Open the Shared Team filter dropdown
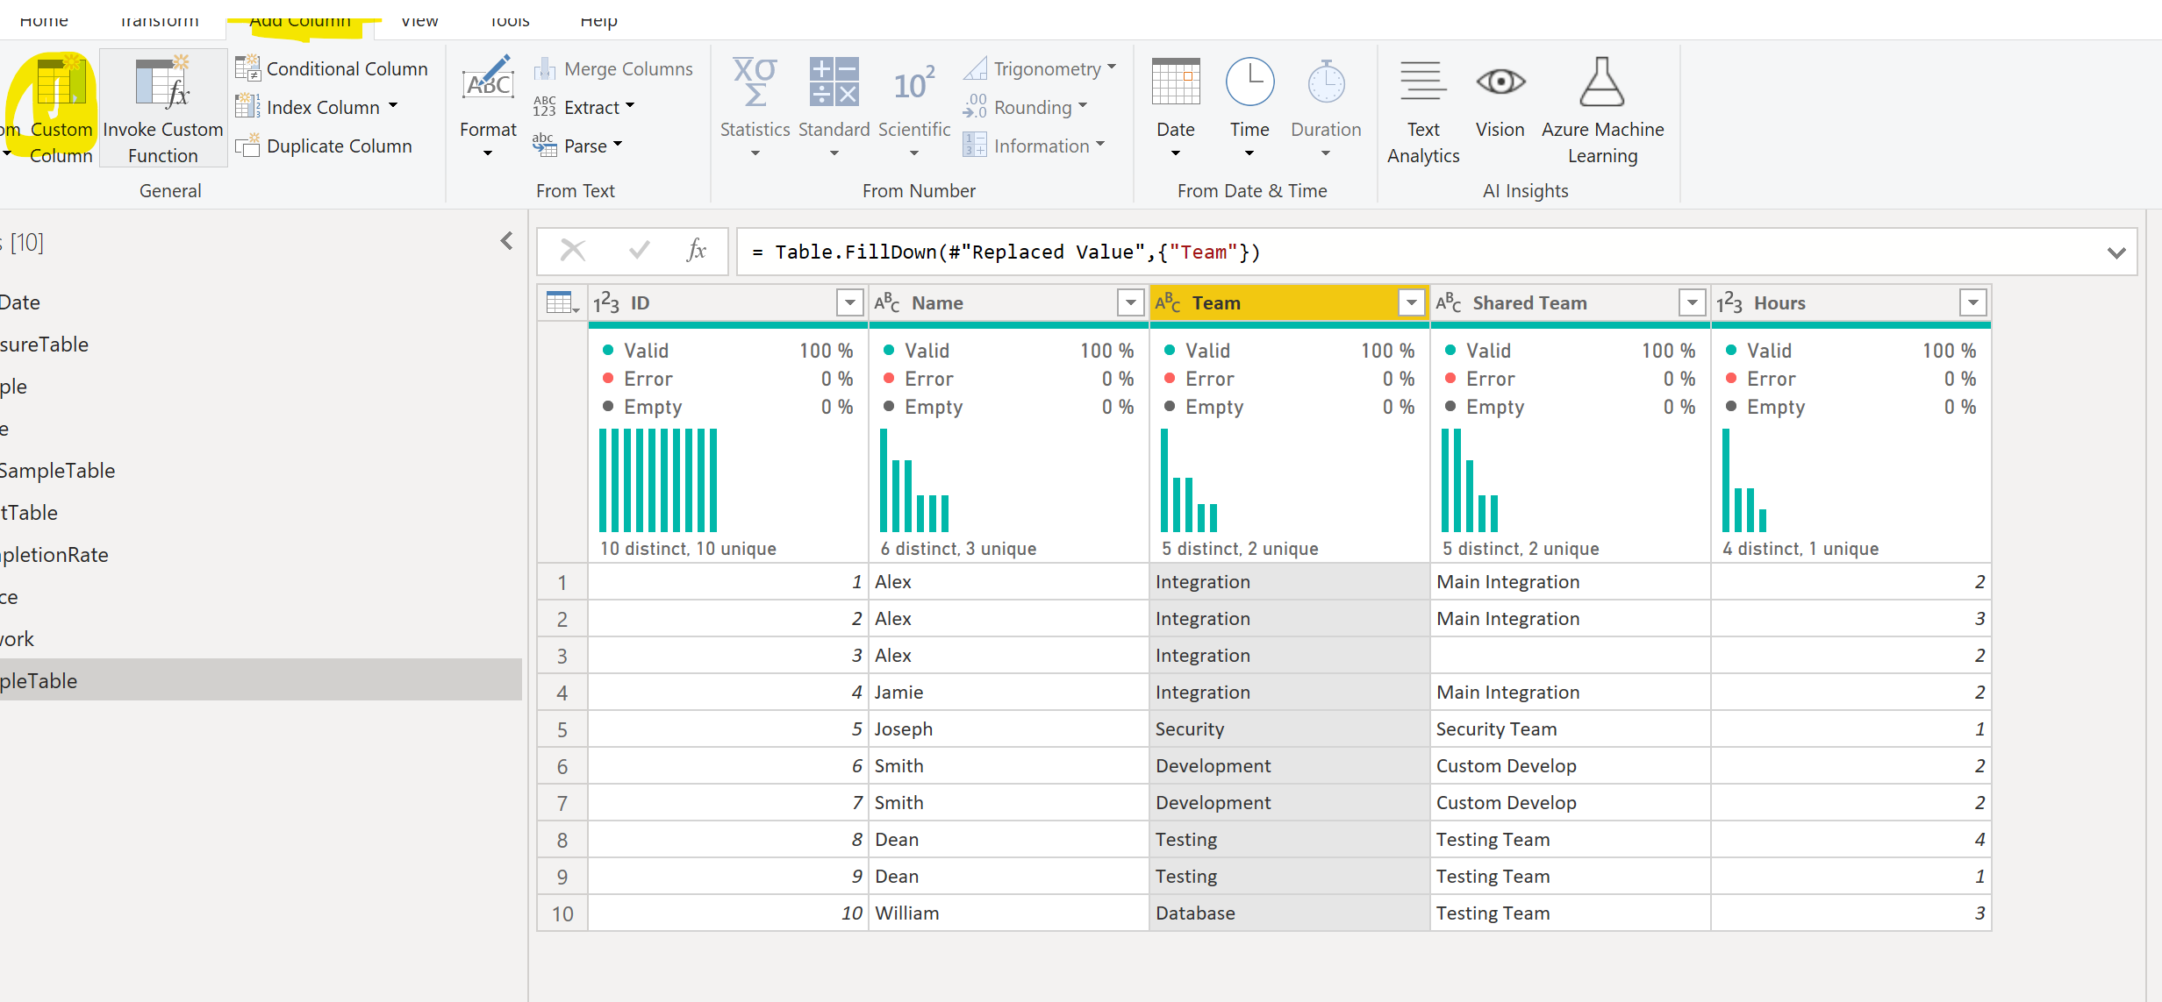 [x=1692, y=303]
